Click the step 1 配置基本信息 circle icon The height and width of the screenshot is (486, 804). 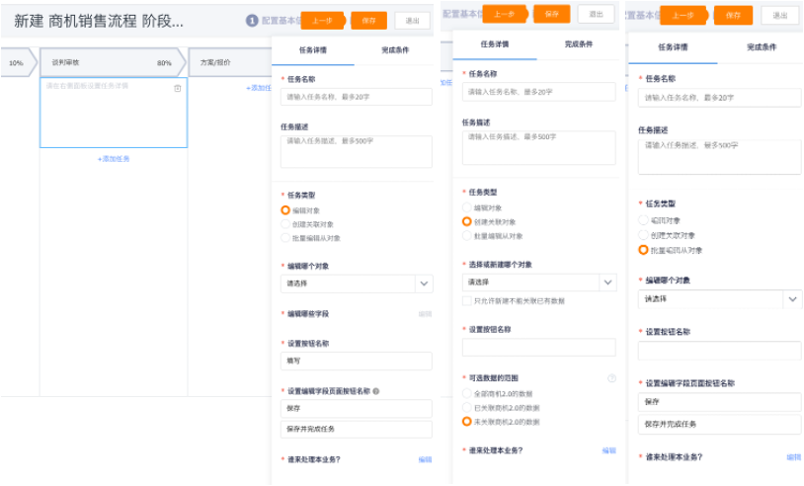252,20
